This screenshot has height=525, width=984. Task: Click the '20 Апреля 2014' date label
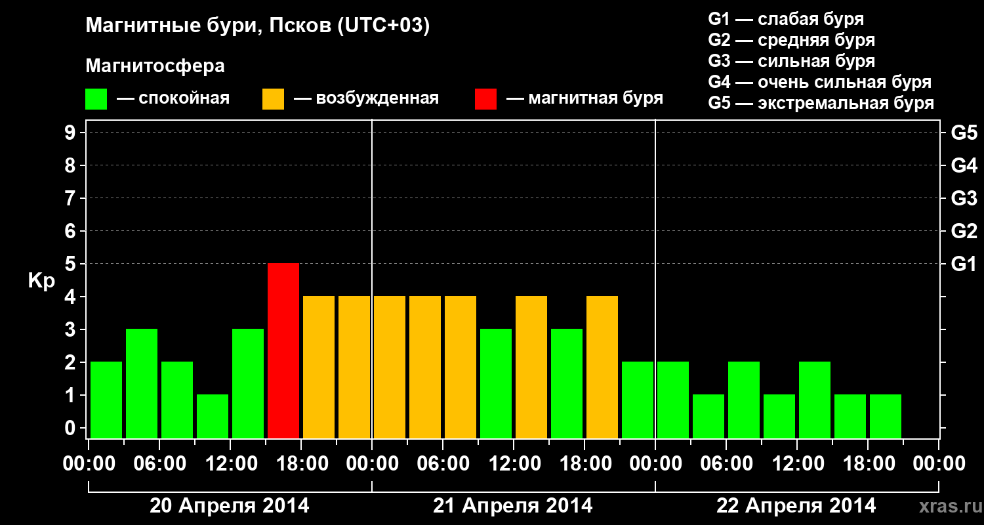(230, 505)
